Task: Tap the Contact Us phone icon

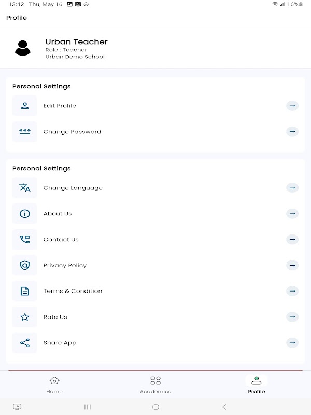Action: (x=25, y=240)
